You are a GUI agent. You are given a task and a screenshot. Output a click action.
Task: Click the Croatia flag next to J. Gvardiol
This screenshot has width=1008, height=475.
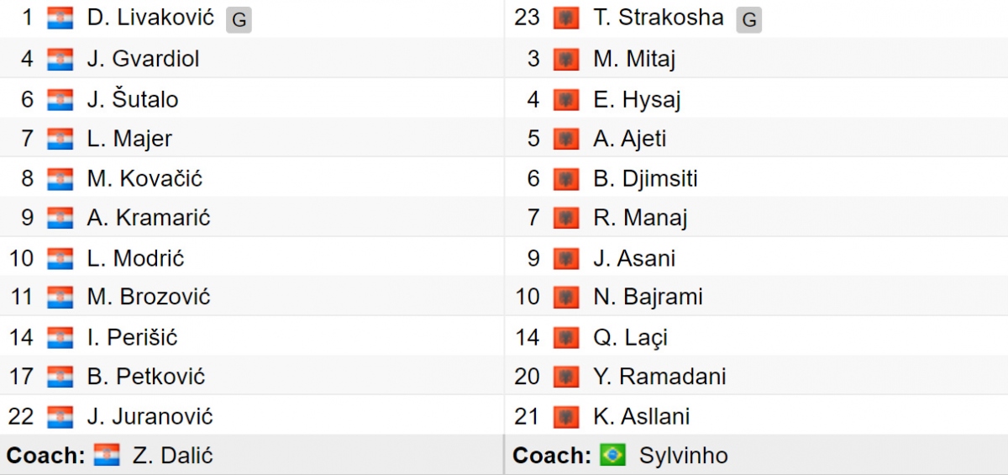(60, 60)
